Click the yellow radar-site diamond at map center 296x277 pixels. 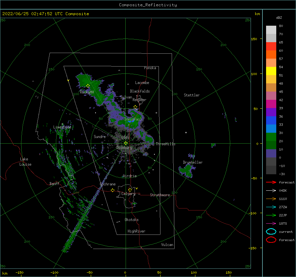tap(126, 143)
